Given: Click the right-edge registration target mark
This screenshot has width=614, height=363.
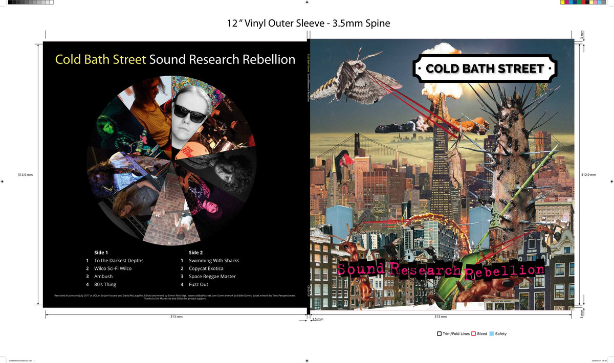Looking at the screenshot, I should pyautogui.click(x=612, y=181).
